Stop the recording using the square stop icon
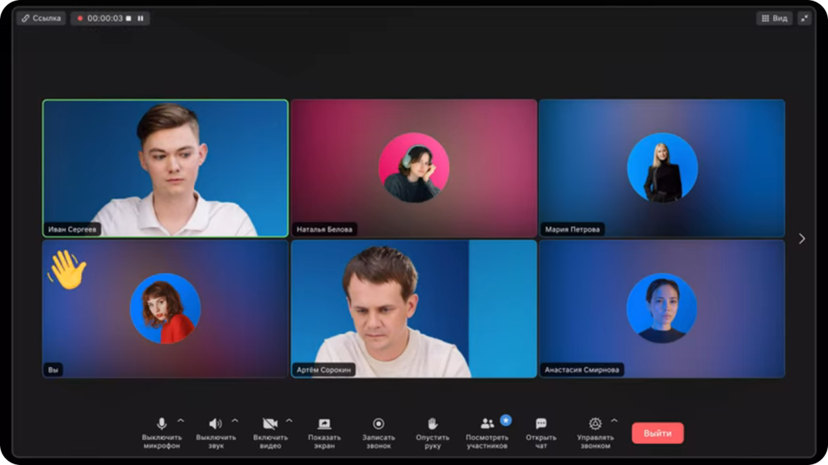This screenshot has height=465, width=828. coord(128,18)
